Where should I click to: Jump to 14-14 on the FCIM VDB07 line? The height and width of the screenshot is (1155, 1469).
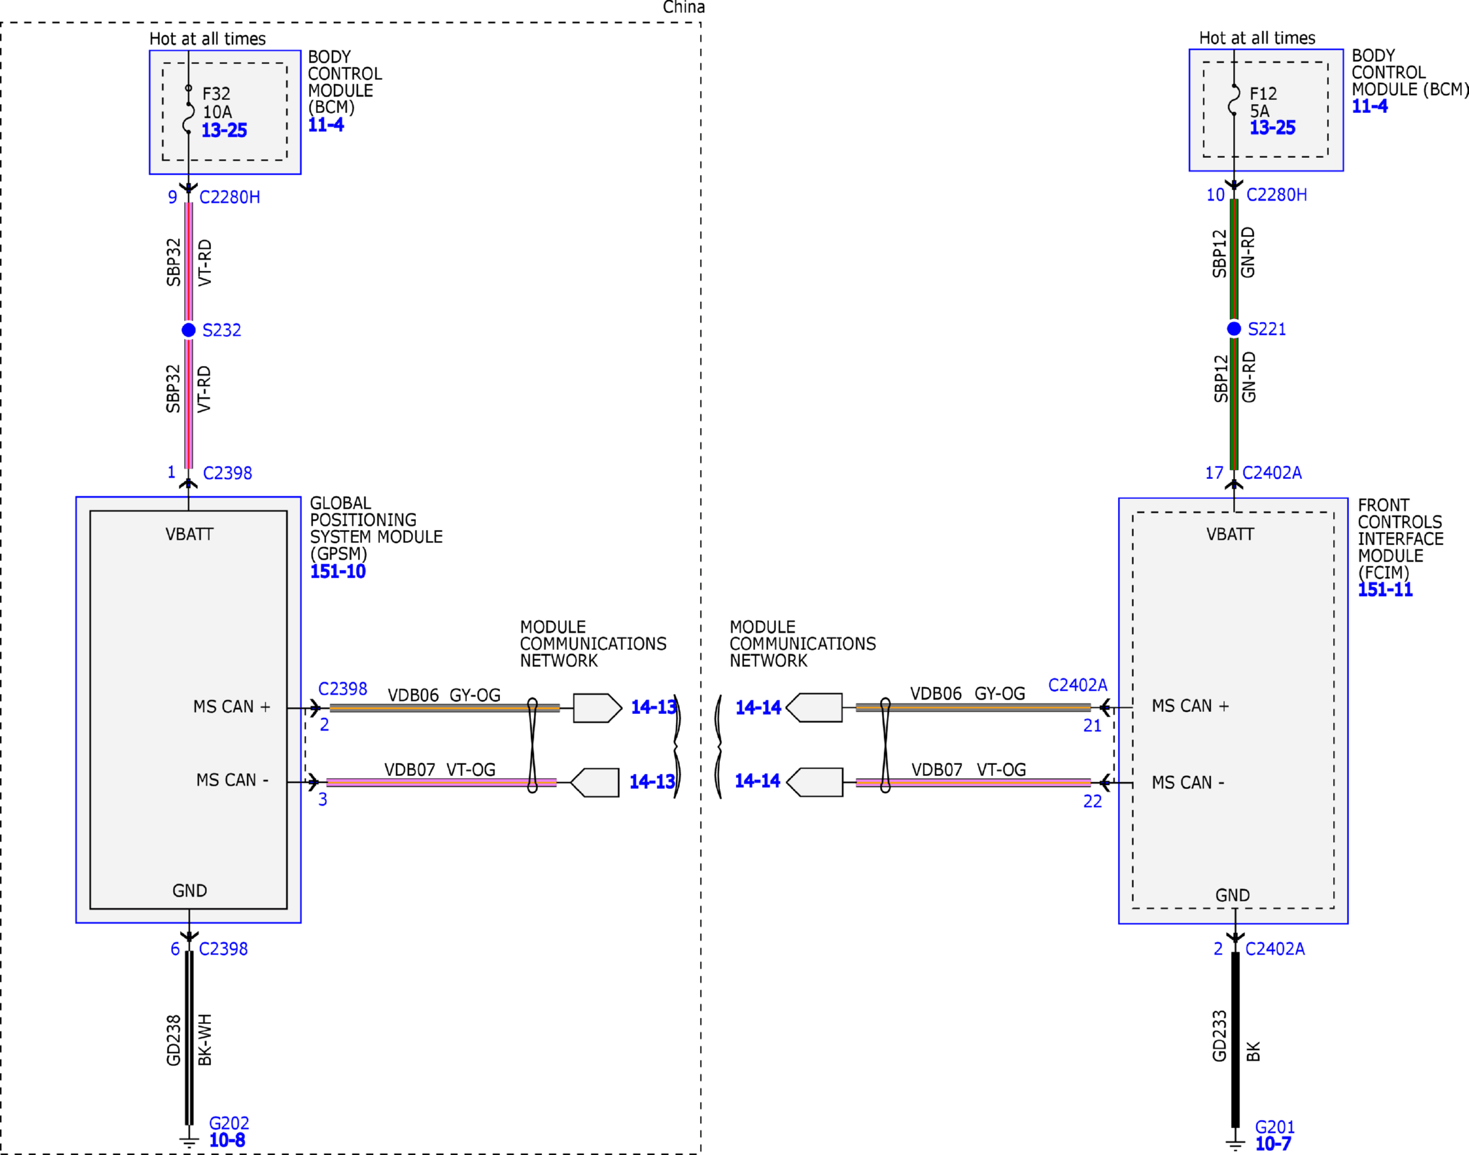[x=757, y=781]
